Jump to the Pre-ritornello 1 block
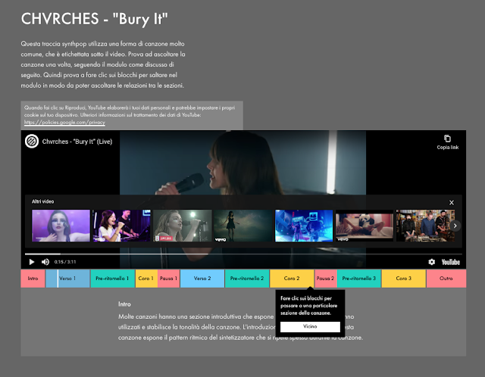The width and height of the screenshot is (485, 377). click(x=113, y=279)
